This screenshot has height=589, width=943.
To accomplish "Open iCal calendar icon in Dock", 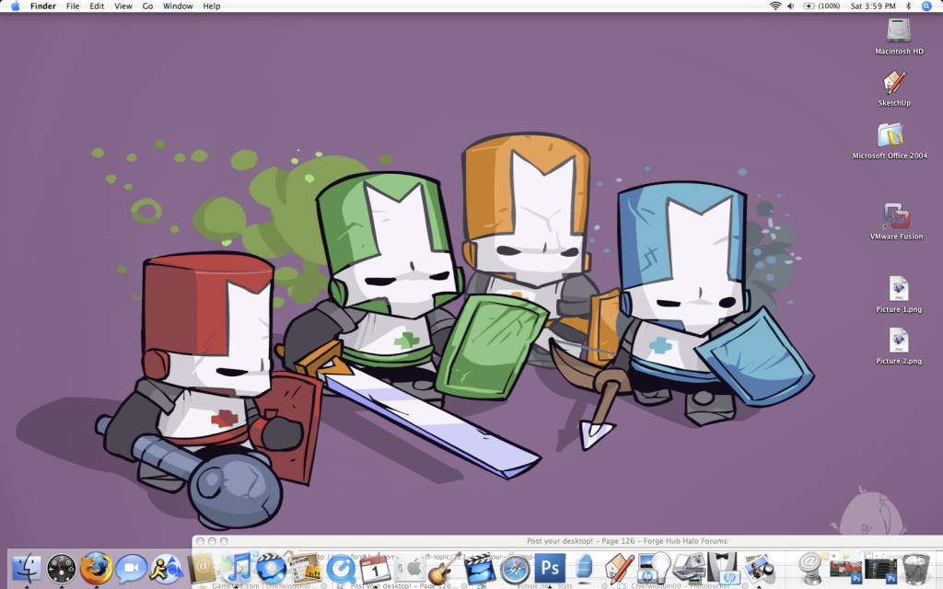I will 376,569.
